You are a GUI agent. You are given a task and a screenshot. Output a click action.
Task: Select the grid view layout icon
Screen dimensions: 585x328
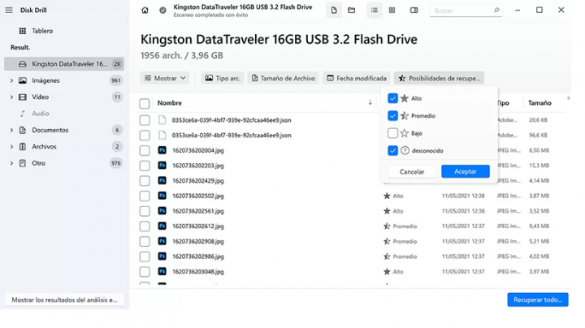coord(392,11)
